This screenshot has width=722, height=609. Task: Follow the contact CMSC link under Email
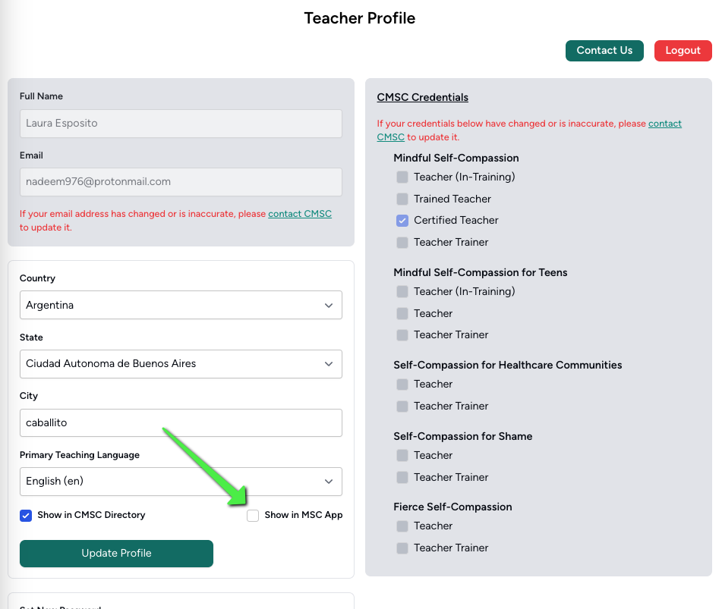[300, 214]
